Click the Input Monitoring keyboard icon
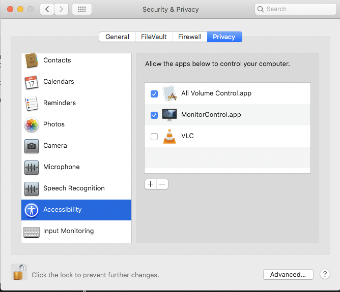This screenshot has width=340, height=292. click(32, 232)
